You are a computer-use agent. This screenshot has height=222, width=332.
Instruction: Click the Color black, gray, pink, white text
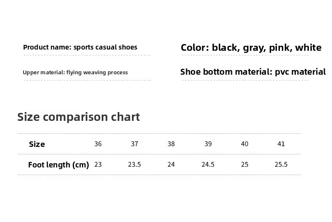(251, 47)
